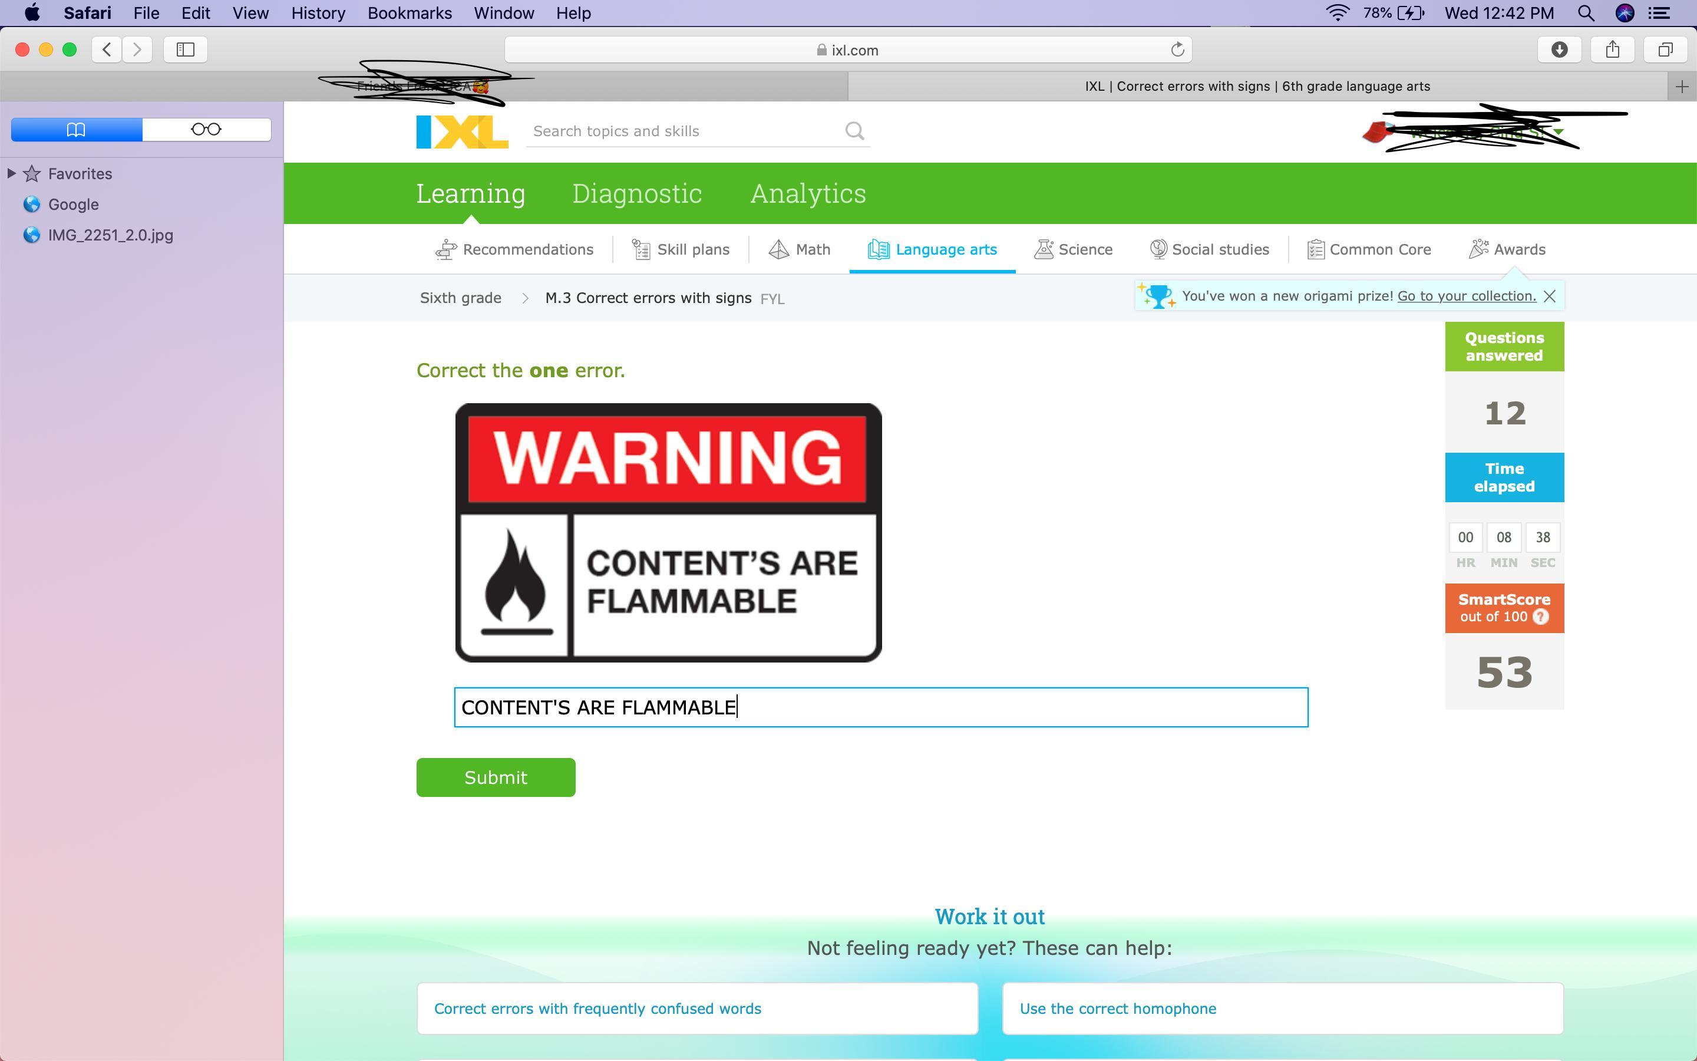The image size is (1697, 1061).
Task: Click the IXL logo
Action: coord(461,132)
